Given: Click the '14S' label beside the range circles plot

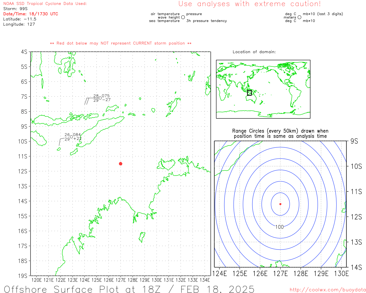Looking at the screenshot, I should tap(356, 268).
